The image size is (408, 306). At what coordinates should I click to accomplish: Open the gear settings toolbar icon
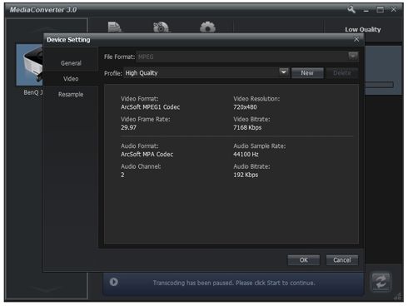(x=207, y=27)
